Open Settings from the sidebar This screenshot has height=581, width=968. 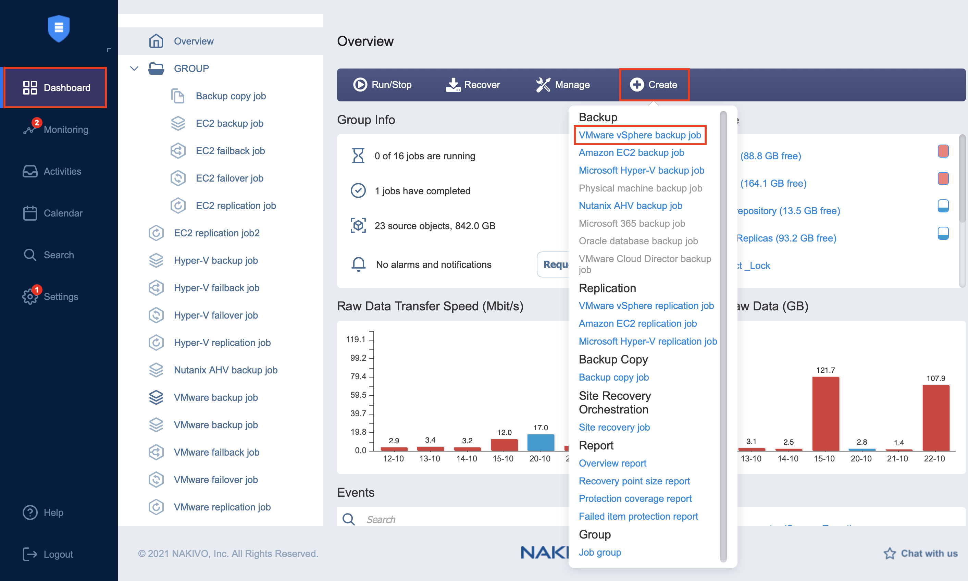click(x=50, y=296)
